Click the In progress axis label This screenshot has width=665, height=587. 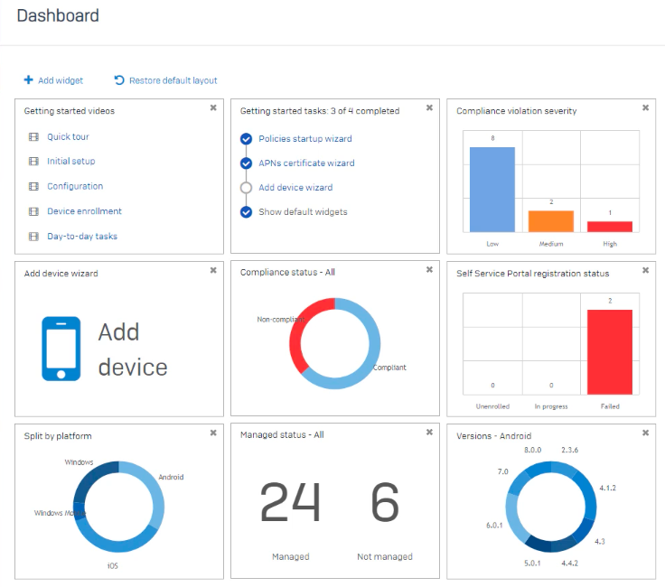pyautogui.click(x=551, y=406)
